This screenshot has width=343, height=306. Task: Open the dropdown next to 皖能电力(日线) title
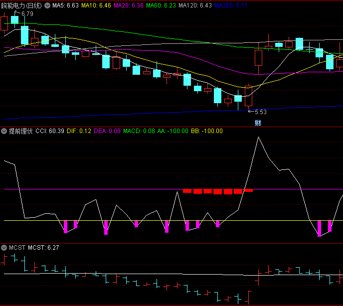pyautogui.click(x=47, y=5)
